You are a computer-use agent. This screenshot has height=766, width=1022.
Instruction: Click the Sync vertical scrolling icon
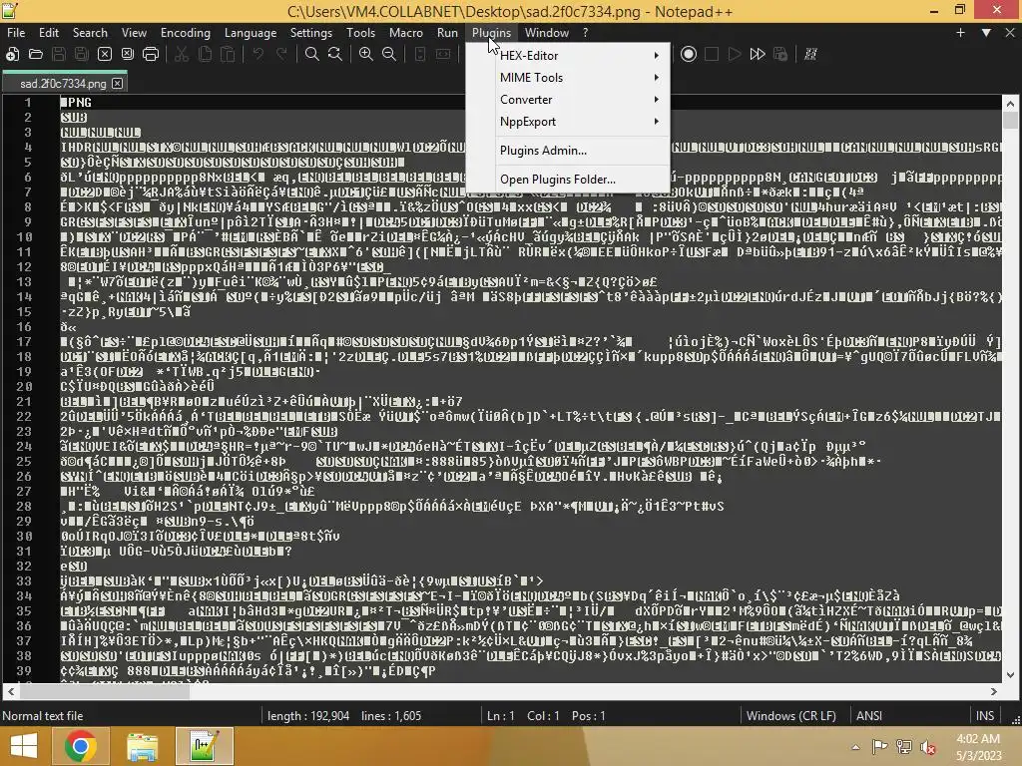tap(420, 54)
